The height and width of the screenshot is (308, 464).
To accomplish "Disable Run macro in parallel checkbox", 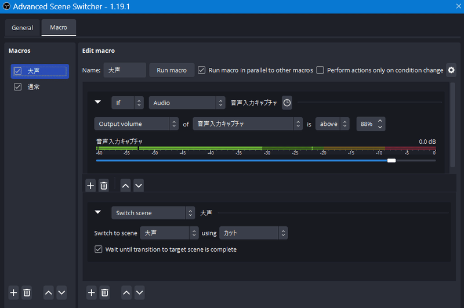I will coord(201,70).
